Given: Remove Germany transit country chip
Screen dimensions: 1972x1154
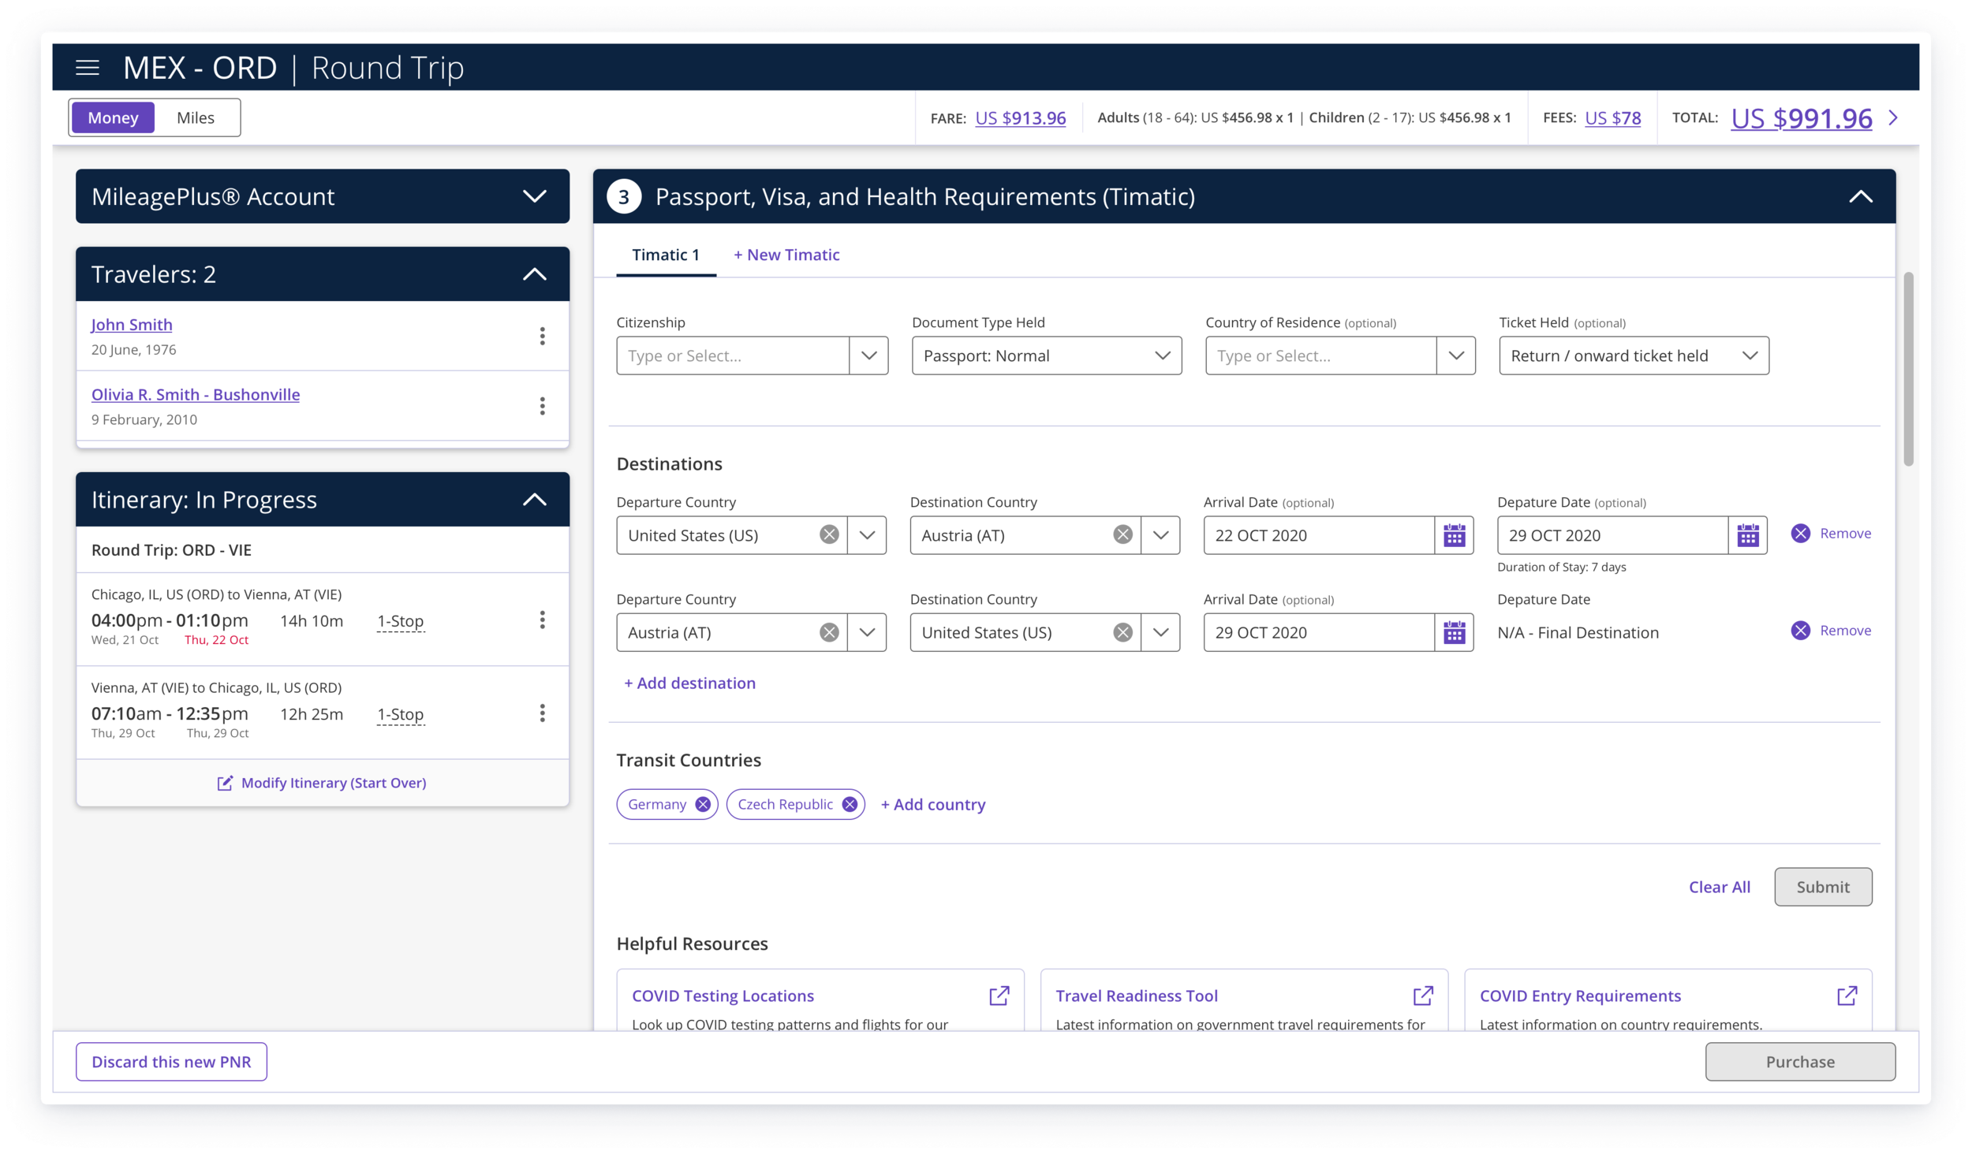Looking at the screenshot, I should [703, 805].
